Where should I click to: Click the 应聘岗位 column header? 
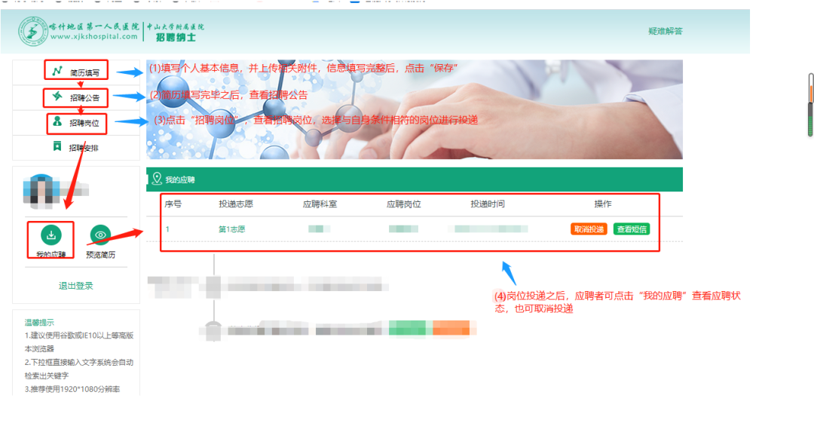(404, 204)
